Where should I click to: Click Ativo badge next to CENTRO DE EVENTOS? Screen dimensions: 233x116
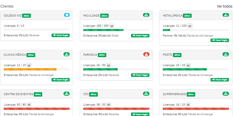38,95
